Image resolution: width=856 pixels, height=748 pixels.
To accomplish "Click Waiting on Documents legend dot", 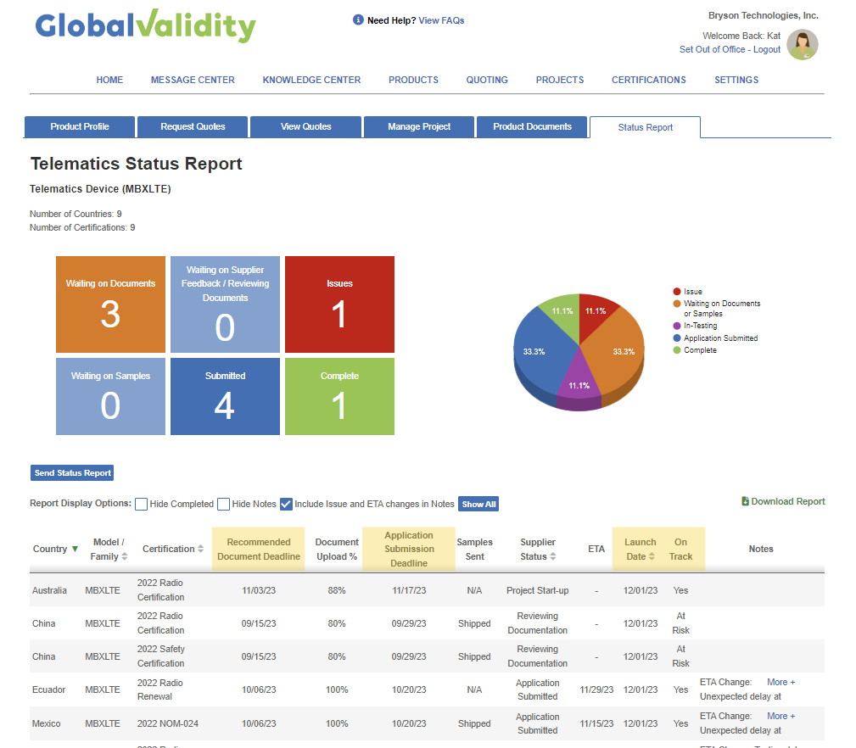I will coord(677,304).
